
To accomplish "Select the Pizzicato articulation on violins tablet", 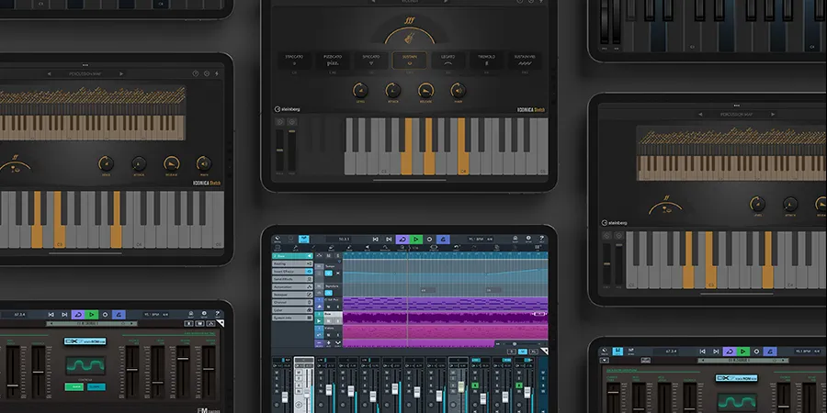I will (333, 61).
